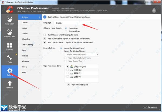
Task: Check the E: drive checkbox
Action: pyautogui.click(x=67, y=73)
